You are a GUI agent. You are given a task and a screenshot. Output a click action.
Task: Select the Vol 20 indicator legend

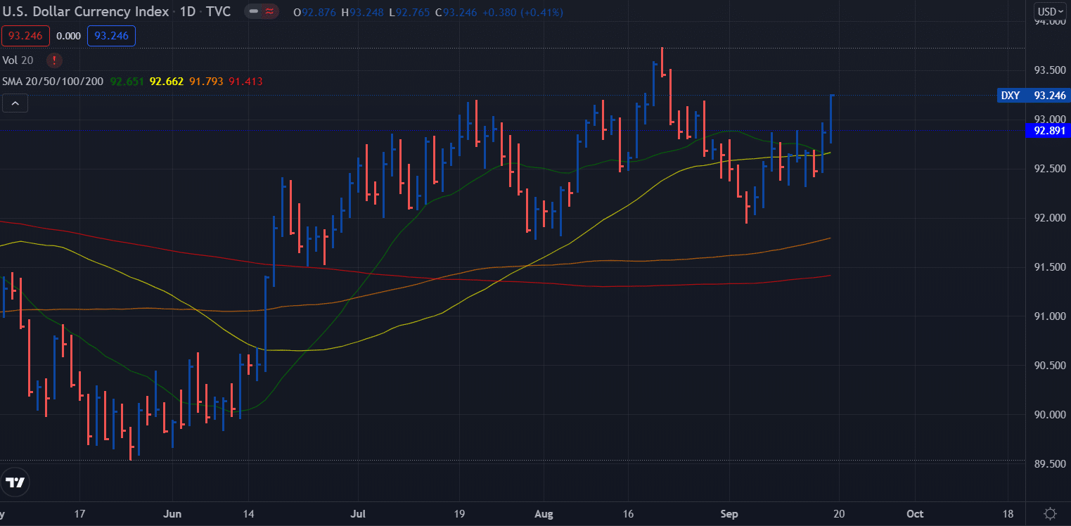click(x=18, y=60)
